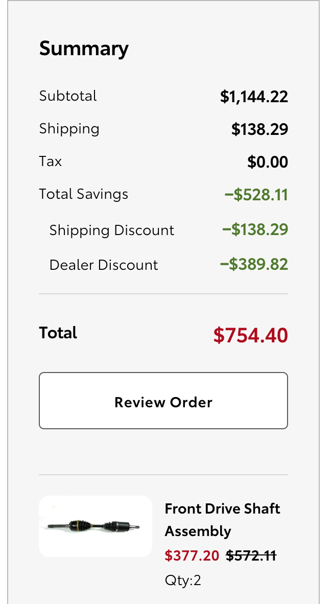Select the −$389.82 dealer discount amount

[x=254, y=265]
